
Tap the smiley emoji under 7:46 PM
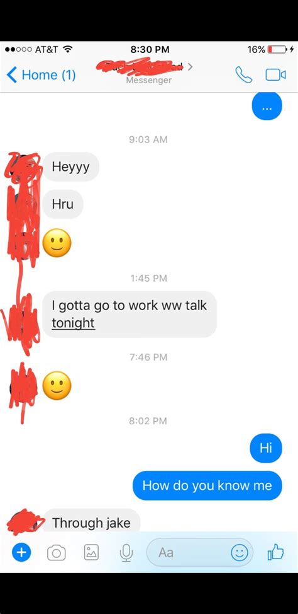click(57, 386)
